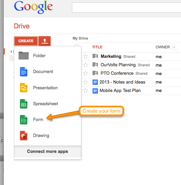181x185 pixels.
Task: Focus the Google search input field
Action: [x=126, y=7]
